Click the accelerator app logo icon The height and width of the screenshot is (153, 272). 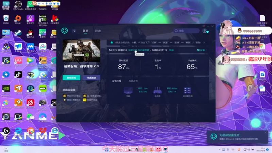pos(65,31)
